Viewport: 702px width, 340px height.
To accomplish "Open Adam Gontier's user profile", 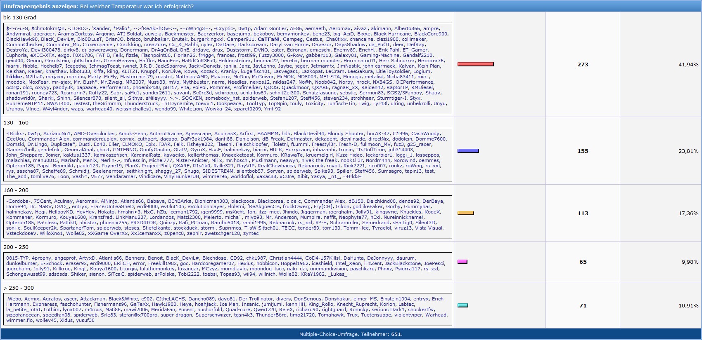I will click(x=270, y=29).
